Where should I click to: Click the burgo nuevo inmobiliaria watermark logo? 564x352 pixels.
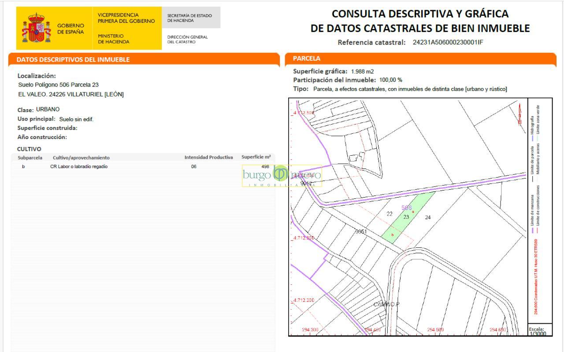pyautogui.click(x=282, y=176)
